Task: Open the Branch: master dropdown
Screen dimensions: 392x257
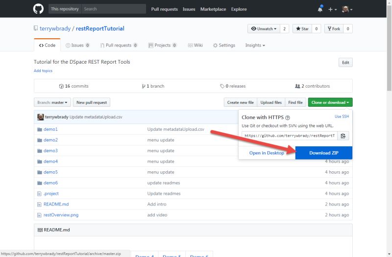Action: [x=52, y=102]
